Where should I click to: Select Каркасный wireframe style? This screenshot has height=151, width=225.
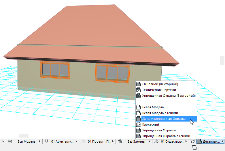[x=166, y=124]
